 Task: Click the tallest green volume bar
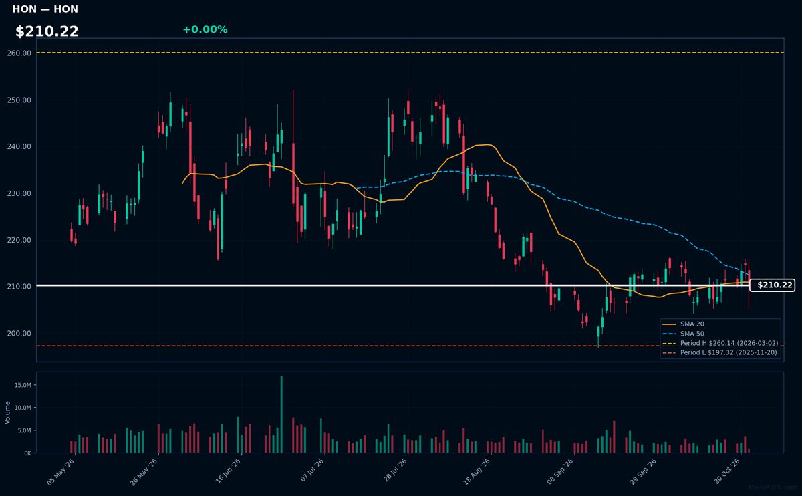[x=281, y=414]
